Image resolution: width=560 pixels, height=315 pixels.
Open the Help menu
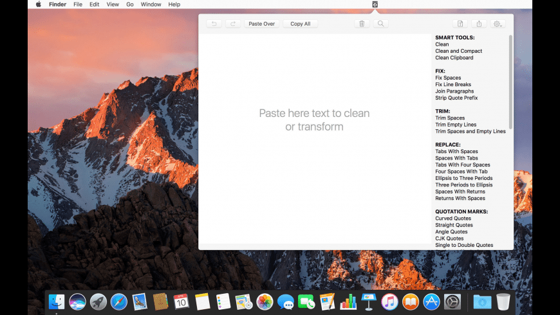[174, 4]
